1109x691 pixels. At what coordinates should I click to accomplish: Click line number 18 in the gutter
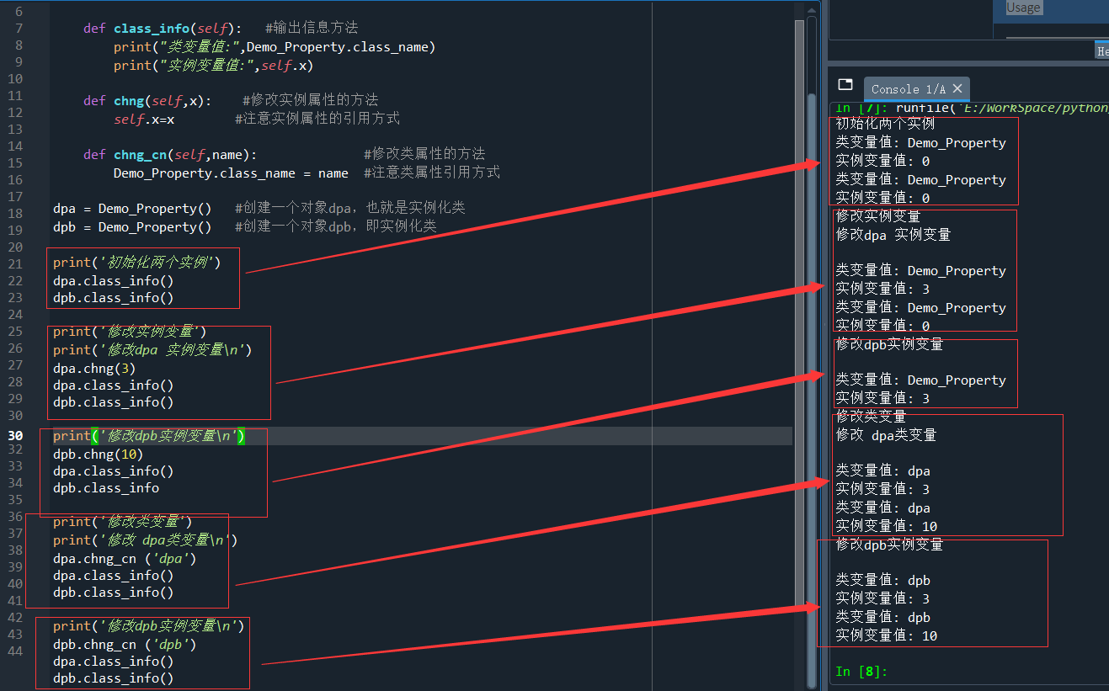point(16,213)
